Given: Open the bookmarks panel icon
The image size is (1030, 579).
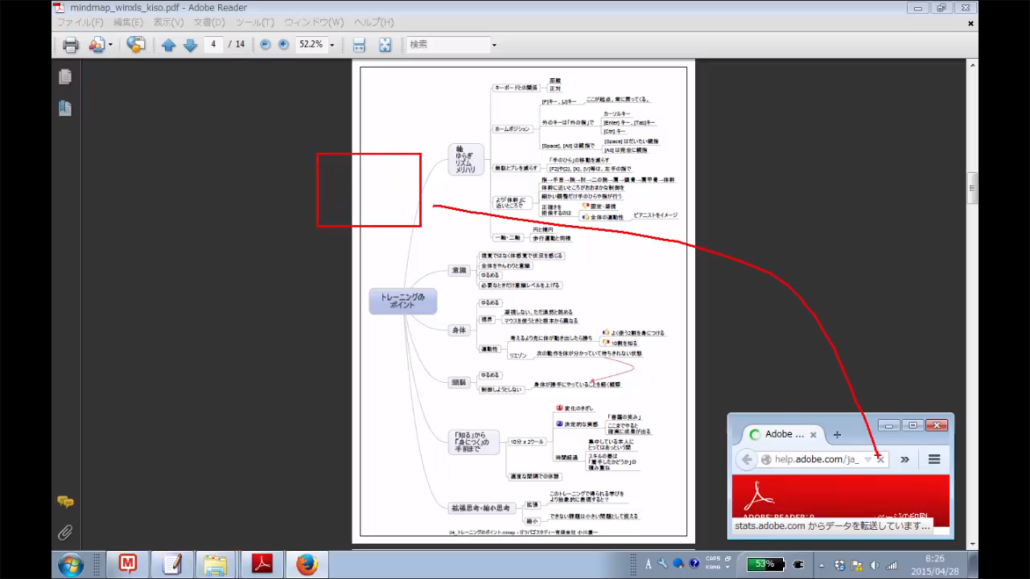Looking at the screenshot, I should coord(65,108).
